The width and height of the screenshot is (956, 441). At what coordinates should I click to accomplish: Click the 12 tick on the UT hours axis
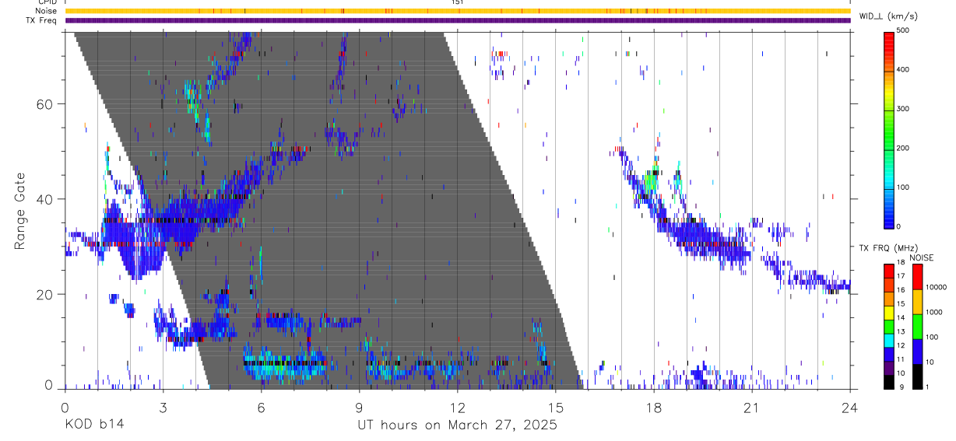(457, 406)
